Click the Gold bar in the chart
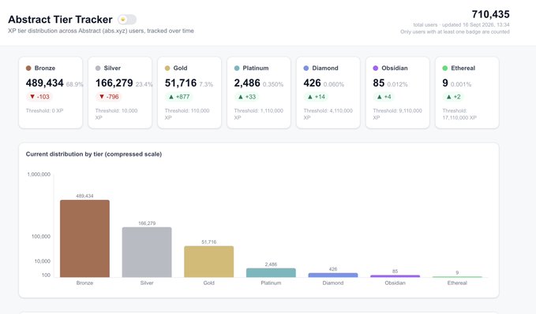 [209, 261]
